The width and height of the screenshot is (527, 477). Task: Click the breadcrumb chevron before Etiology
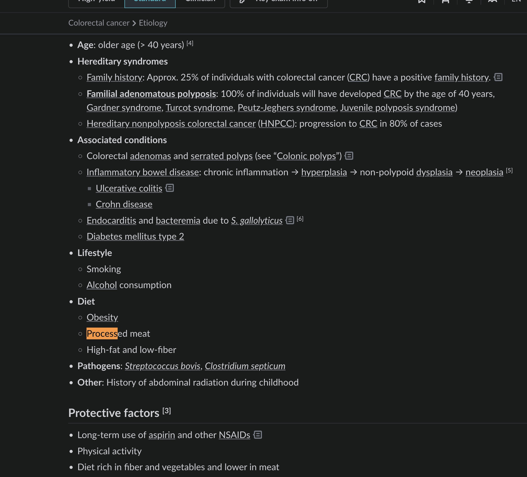(x=134, y=23)
